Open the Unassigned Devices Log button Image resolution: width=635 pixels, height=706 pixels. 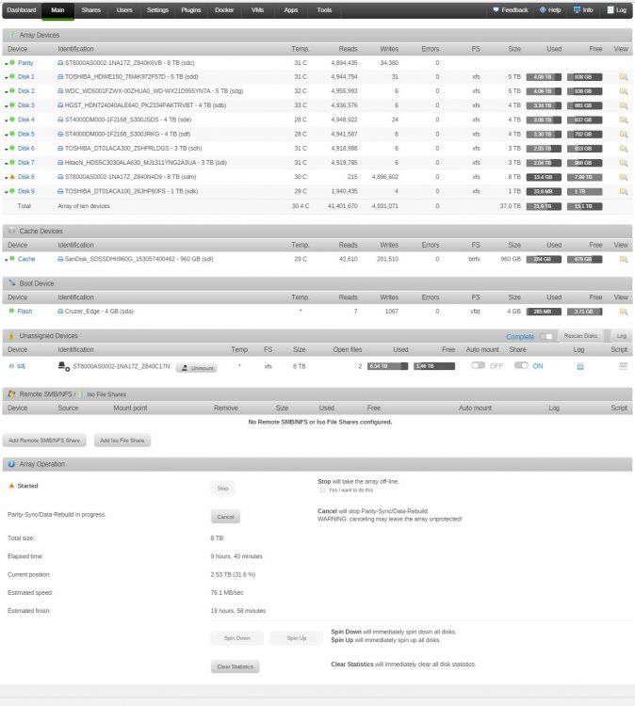(622, 336)
